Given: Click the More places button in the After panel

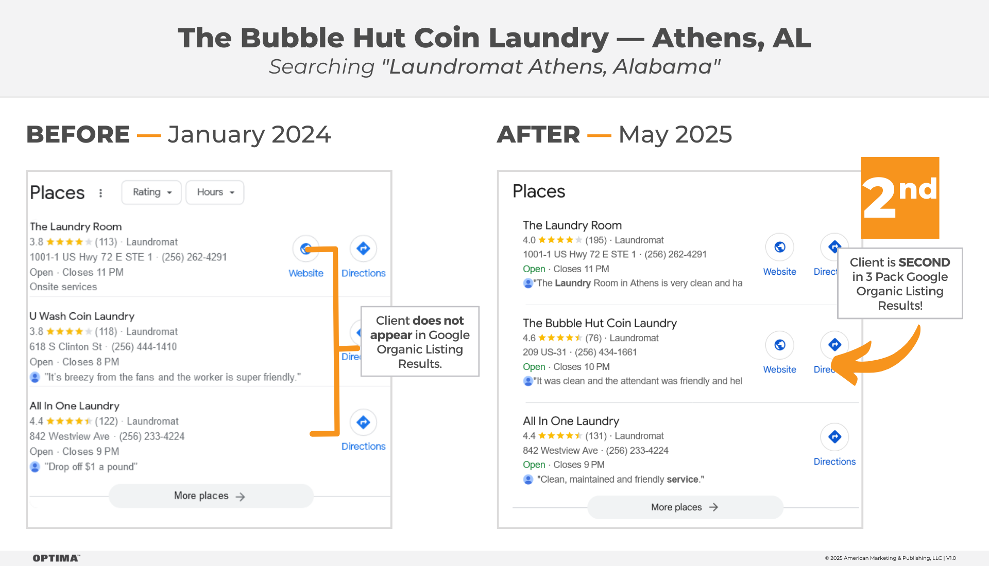Looking at the screenshot, I should (x=685, y=507).
